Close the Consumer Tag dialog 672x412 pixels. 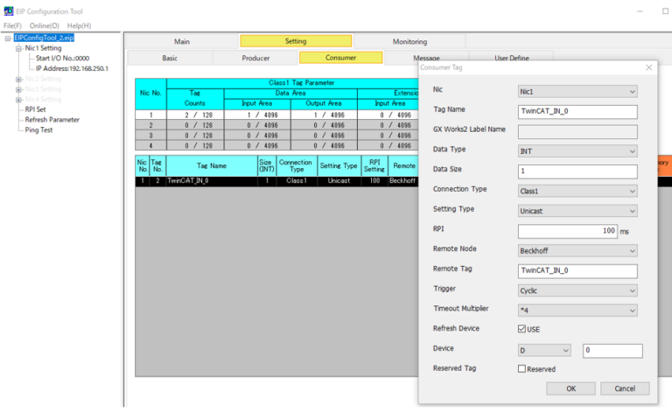(648, 67)
